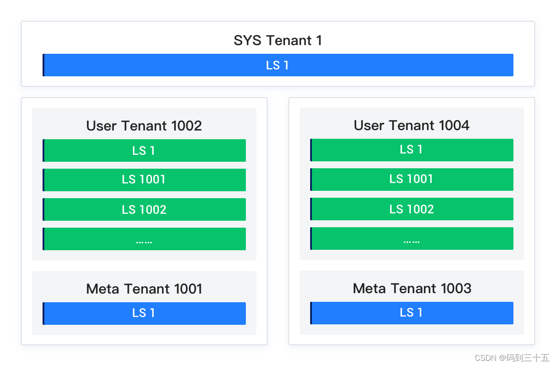Select LS 1 bar in User Tenant 1002
This screenshot has width=556, height=366.
click(144, 150)
